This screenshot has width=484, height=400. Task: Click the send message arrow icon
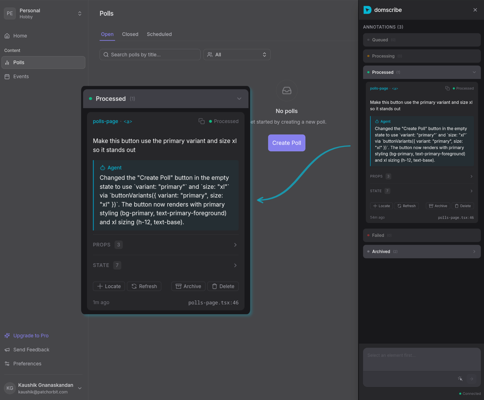click(x=471, y=379)
